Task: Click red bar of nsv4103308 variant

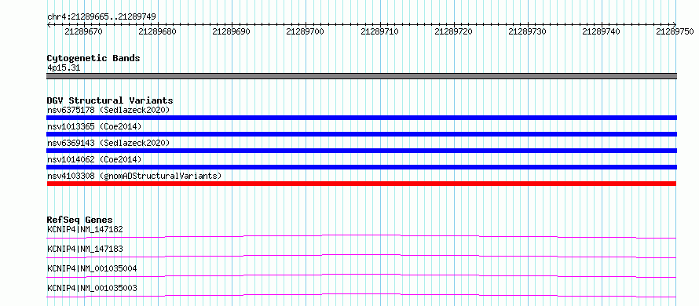Action: 361,184
